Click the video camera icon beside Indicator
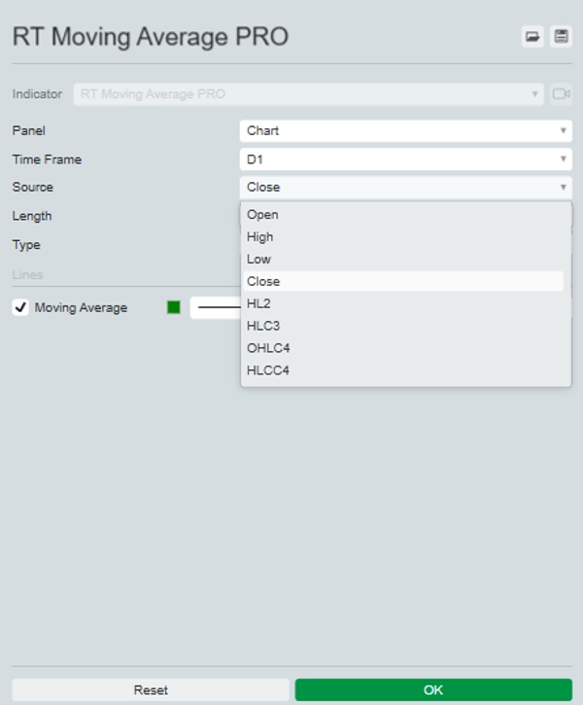583x705 pixels. (561, 94)
